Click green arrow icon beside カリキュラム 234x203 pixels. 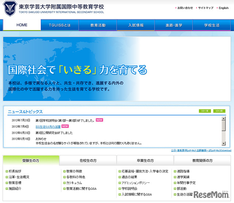pyautogui.click(x=64, y=183)
